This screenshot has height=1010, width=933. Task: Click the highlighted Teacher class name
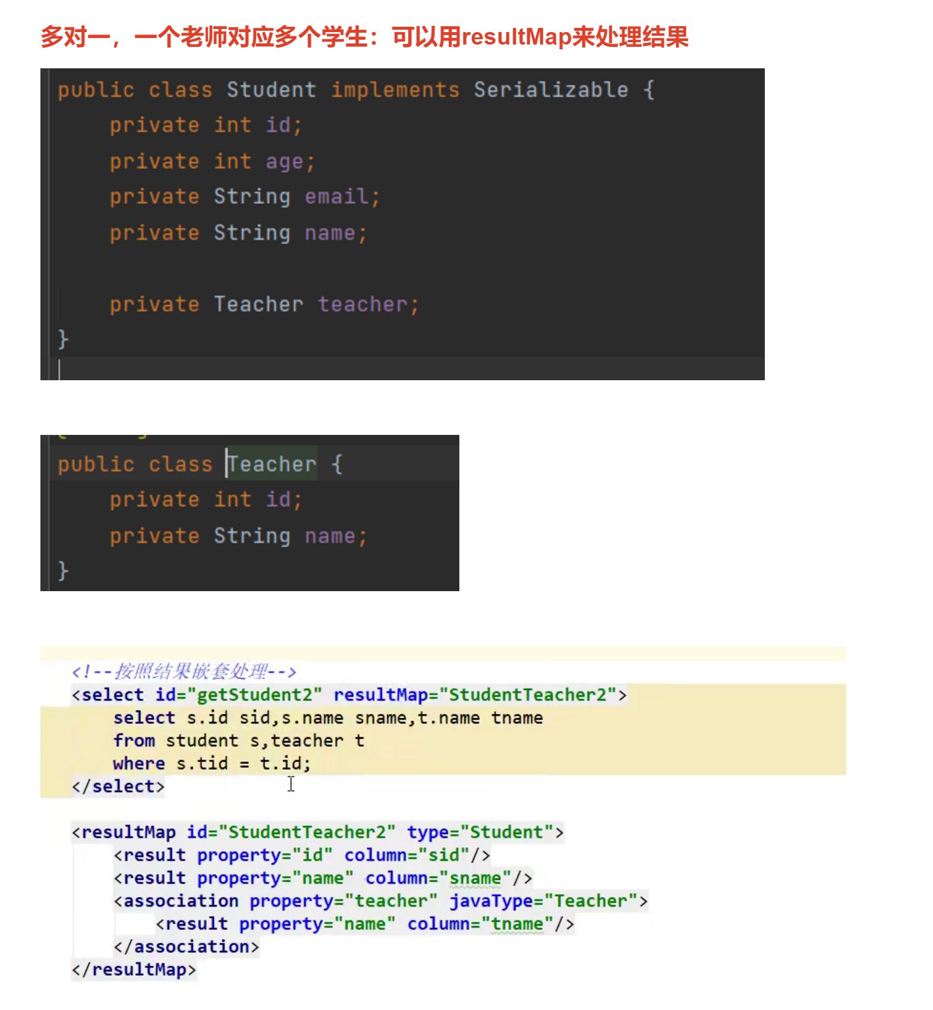(272, 464)
